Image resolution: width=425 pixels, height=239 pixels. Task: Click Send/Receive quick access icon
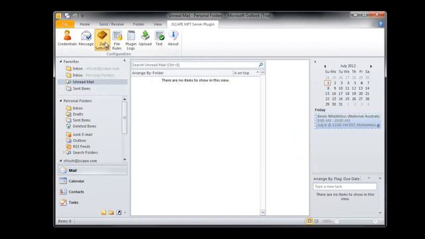pyautogui.click(x=67, y=16)
